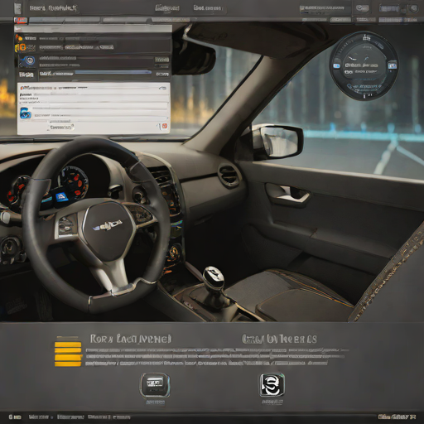Click the document icon at top-left of title bar
Viewport: 424px width, 424px height.
[x=17, y=8]
